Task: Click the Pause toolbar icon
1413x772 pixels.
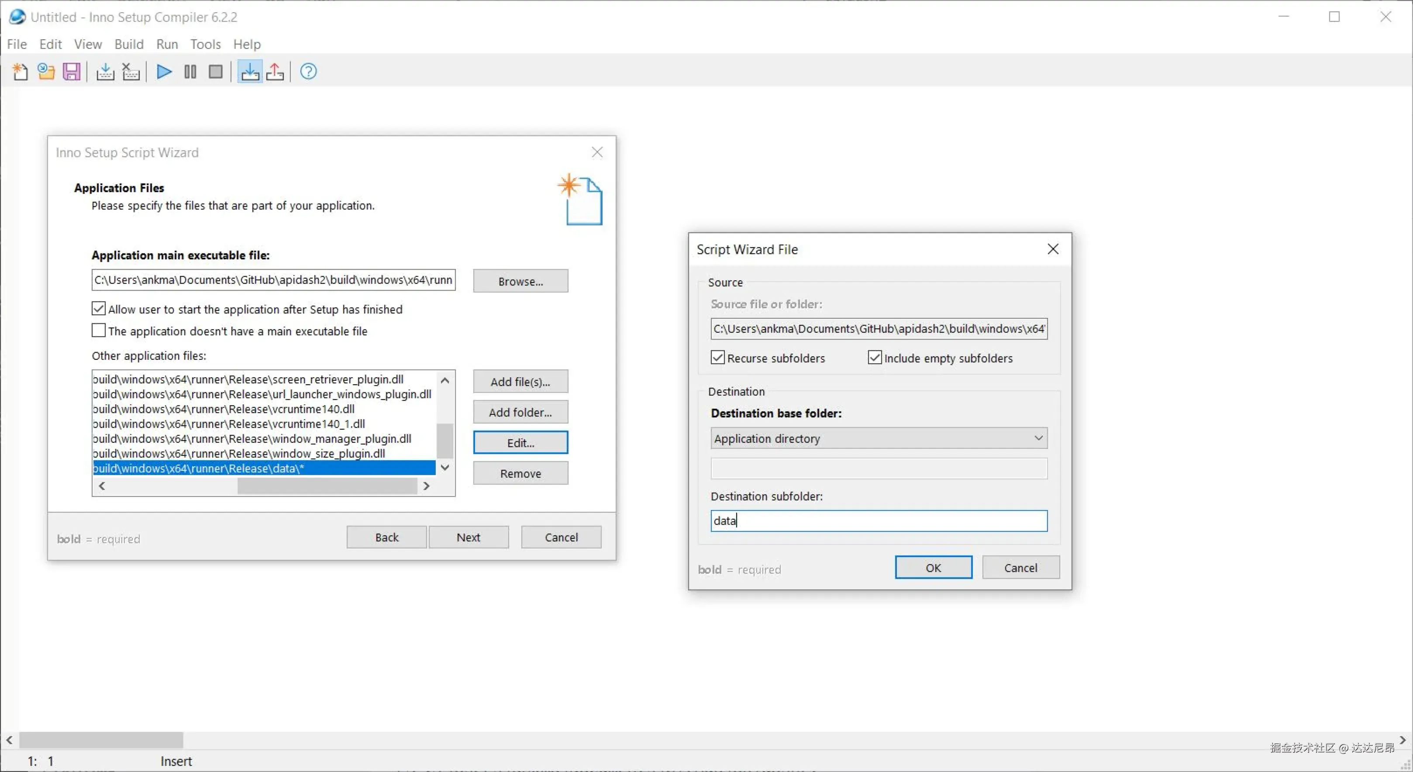Action: (190, 72)
